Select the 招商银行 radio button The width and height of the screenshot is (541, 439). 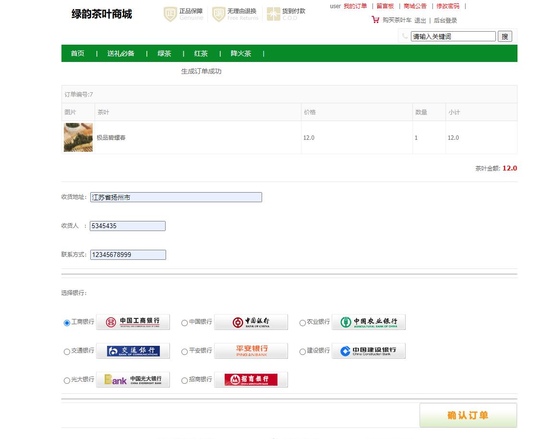pyautogui.click(x=184, y=380)
